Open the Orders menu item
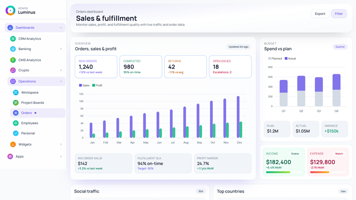The width and height of the screenshot is (356, 200). 26,113
